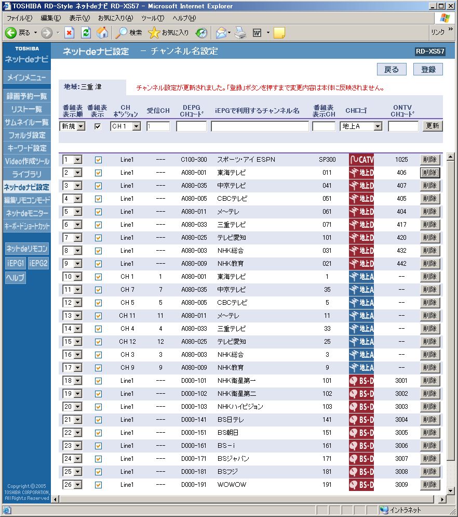
Task: Uncheck display checkbox for row 20 NHKハイビジョン
Action: tap(98, 407)
